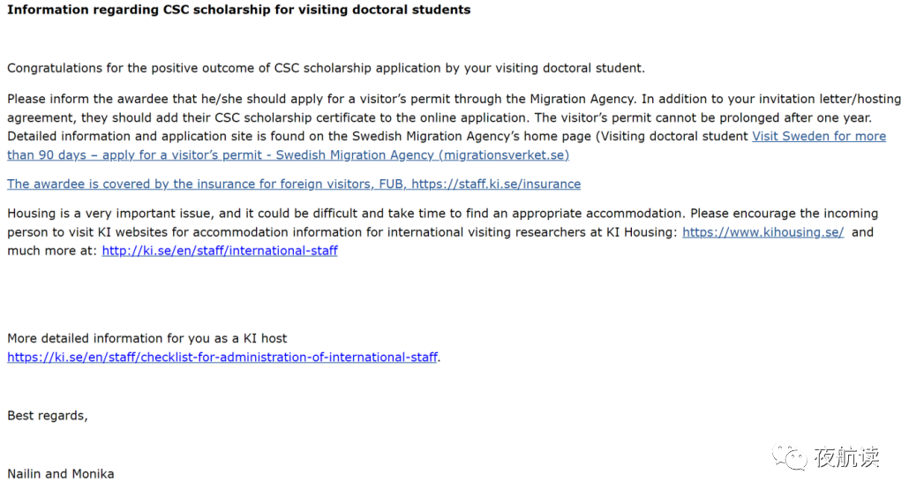Click the 'Housing is a very important issue' text

point(177,214)
